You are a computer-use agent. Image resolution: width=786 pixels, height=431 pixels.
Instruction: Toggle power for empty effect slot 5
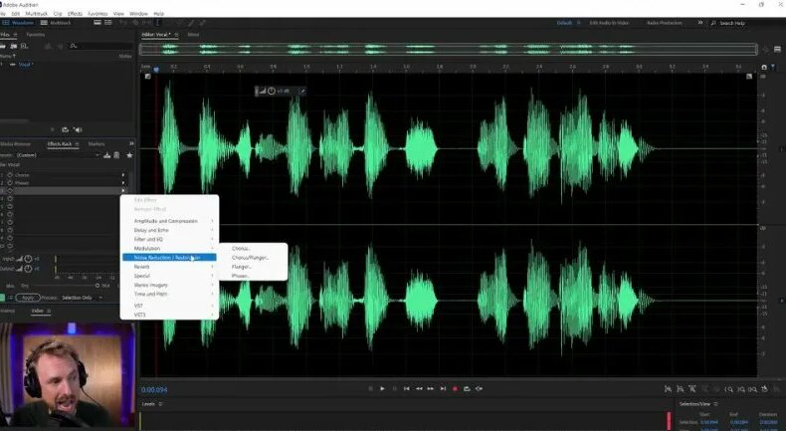tap(10, 207)
